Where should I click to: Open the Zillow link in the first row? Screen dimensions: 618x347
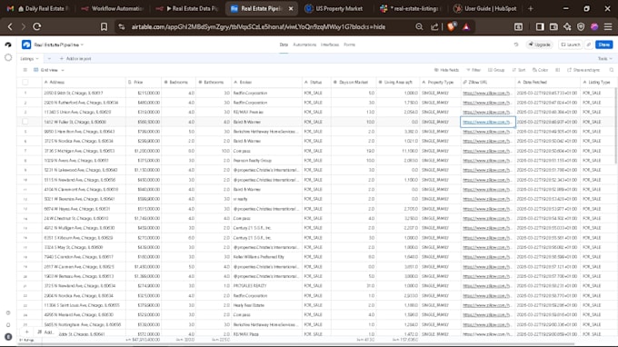486,93
